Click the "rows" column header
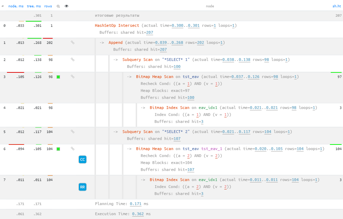This screenshot has height=219, width=343. click(x=48, y=6)
